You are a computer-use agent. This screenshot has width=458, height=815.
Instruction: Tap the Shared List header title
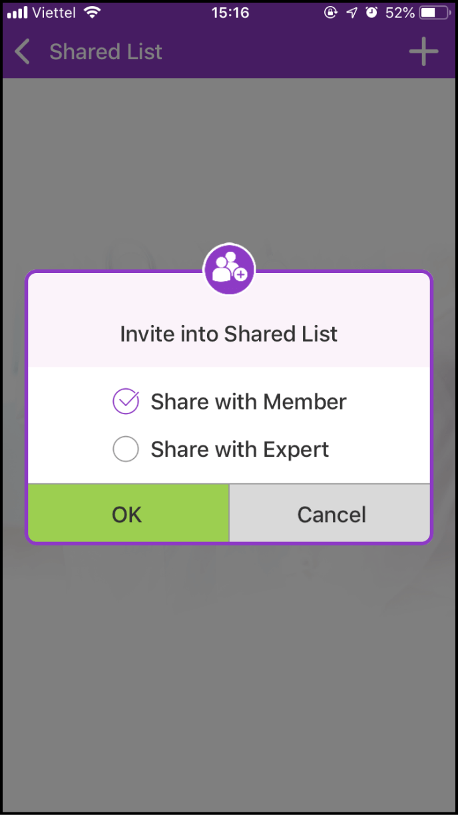(106, 52)
